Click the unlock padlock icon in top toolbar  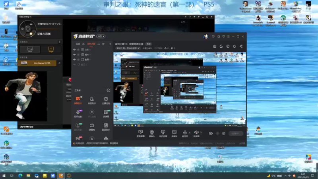[x=221, y=46]
